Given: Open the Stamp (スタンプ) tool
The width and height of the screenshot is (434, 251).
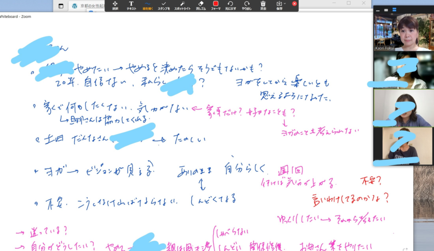Looking at the screenshot, I should pyautogui.click(x=164, y=5).
